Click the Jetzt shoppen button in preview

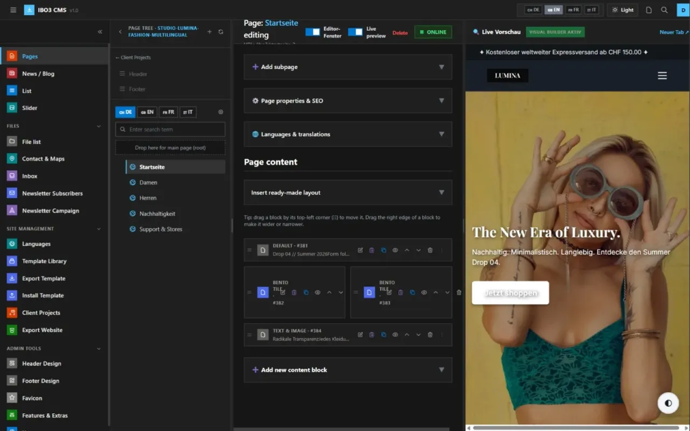[510, 293]
